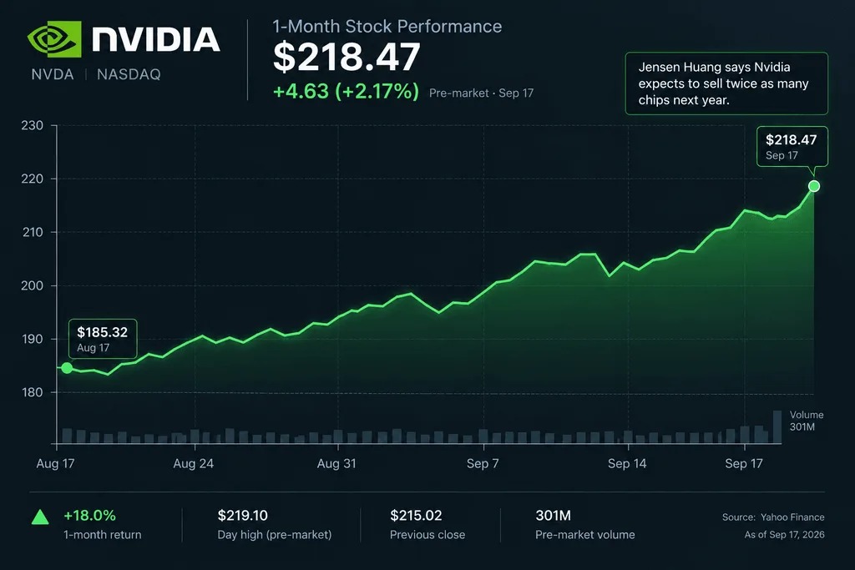The height and width of the screenshot is (570, 855).
Task: Click the large $218.47 headline price
Action: coord(347,57)
